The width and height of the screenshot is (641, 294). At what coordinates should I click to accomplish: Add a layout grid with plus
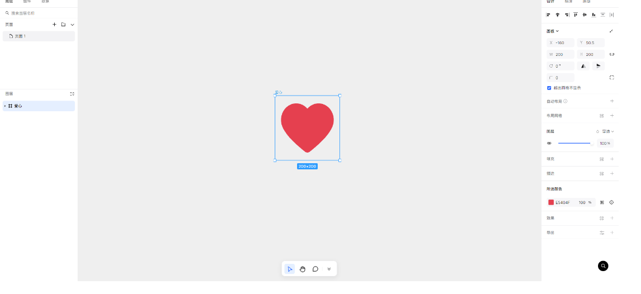612,116
